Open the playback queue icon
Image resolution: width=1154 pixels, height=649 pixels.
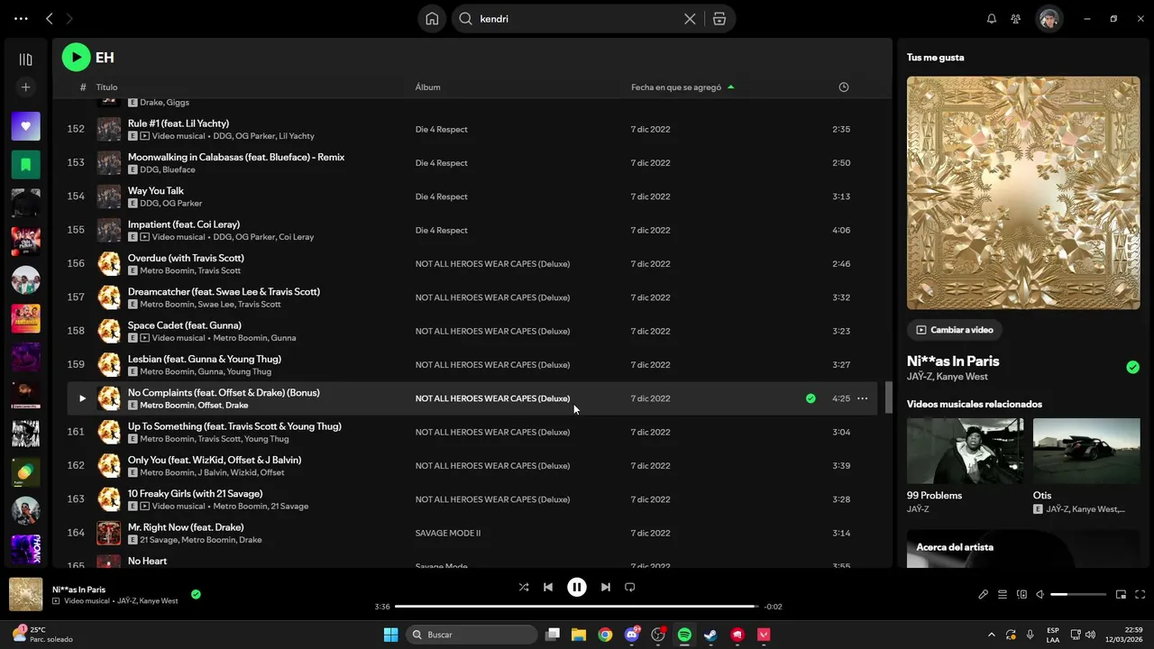(x=1003, y=595)
